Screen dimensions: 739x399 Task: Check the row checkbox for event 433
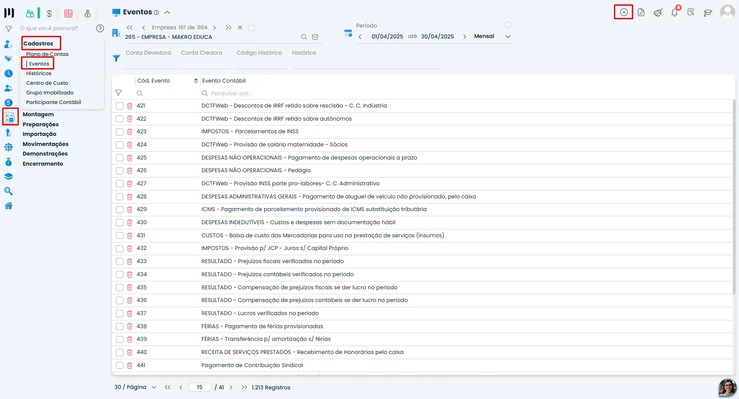(119, 261)
